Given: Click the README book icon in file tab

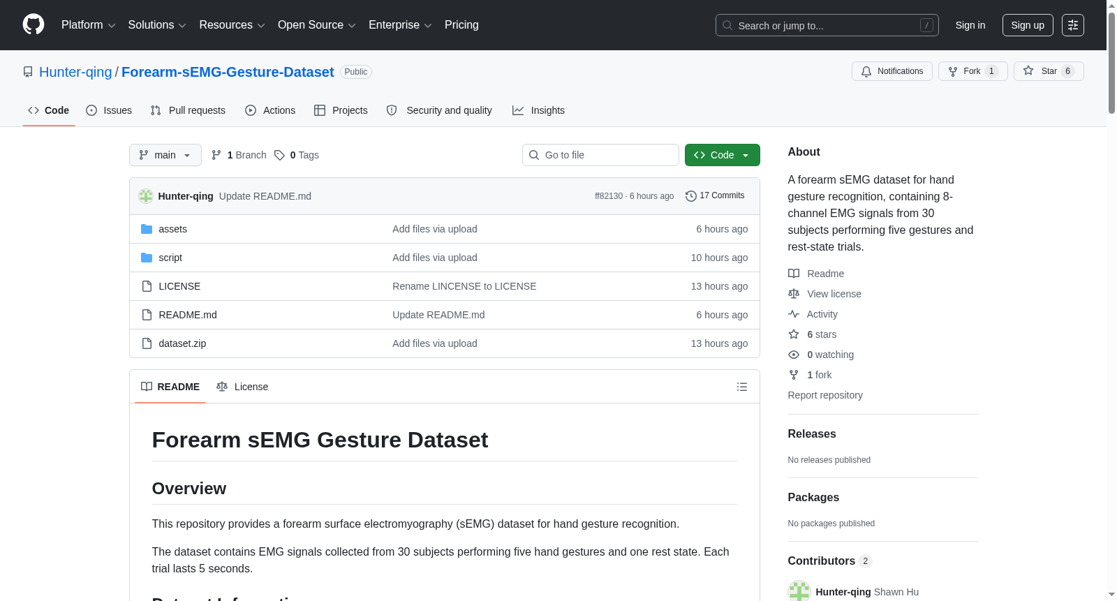Looking at the screenshot, I should 147,387.
